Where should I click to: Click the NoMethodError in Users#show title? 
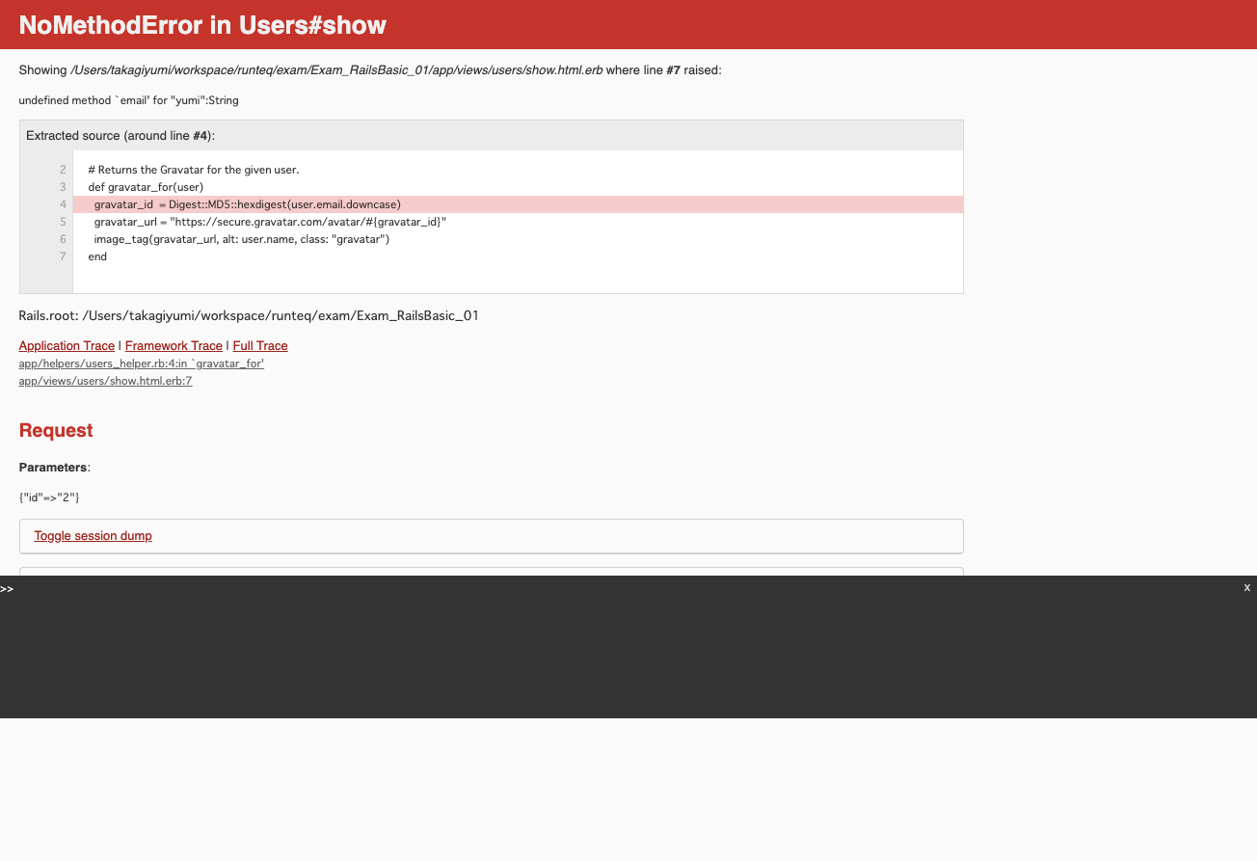pyautogui.click(x=203, y=25)
